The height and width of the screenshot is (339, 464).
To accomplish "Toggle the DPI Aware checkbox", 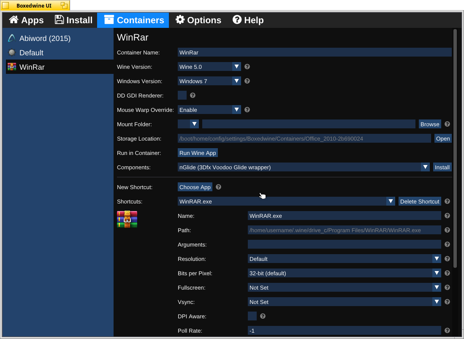I will coord(252,316).
